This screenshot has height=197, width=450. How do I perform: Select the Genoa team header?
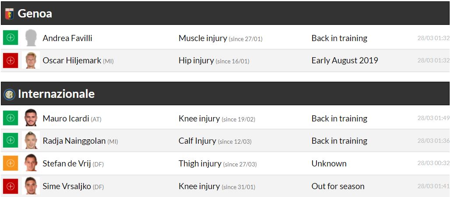point(35,14)
